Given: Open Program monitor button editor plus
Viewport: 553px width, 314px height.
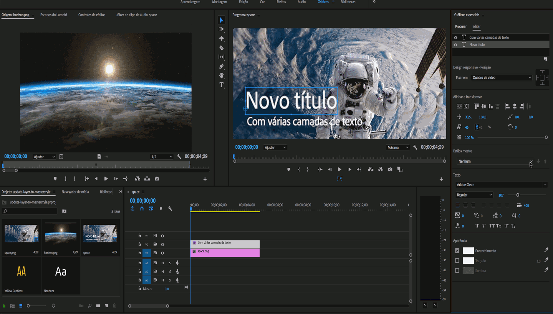Looking at the screenshot, I should (x=441, y=179).
